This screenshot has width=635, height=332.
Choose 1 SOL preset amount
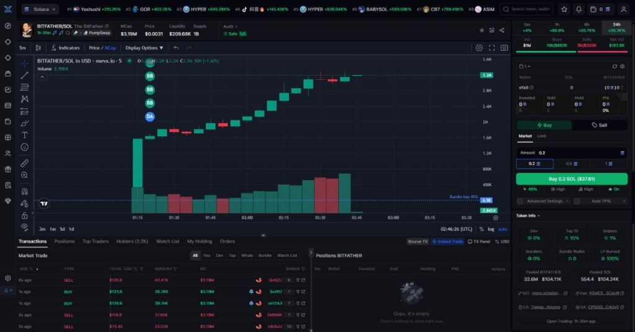point(609,164)
